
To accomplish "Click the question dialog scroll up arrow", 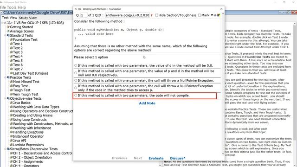I will click(223, 13).
